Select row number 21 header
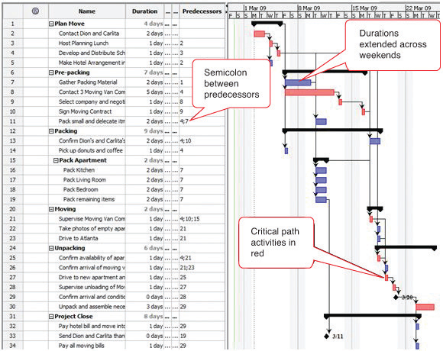443x351 pixels. click(13, 219)
